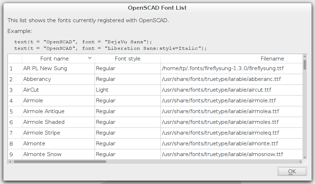Click the vertical scrollbar thumb
The image size is (315, 184).
tap(305, 64)
